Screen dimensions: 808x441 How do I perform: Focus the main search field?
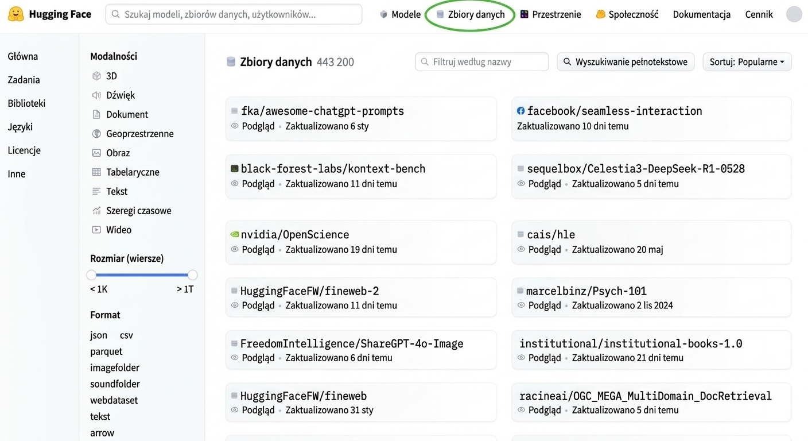point(234,14)
